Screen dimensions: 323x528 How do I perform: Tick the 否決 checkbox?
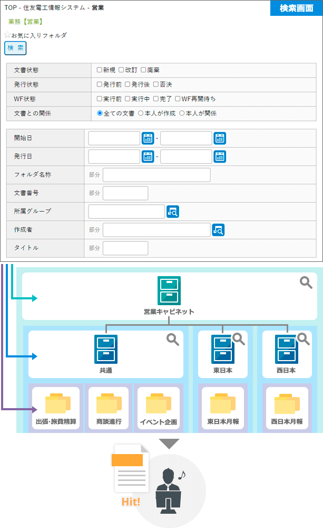click(155, 84)
